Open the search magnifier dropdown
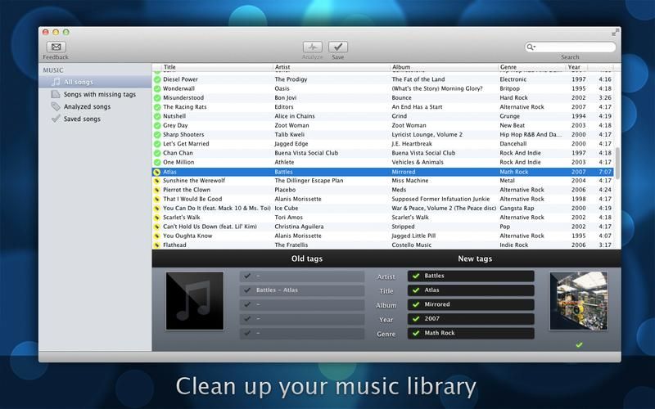The image size is (655, 409). 531,47
